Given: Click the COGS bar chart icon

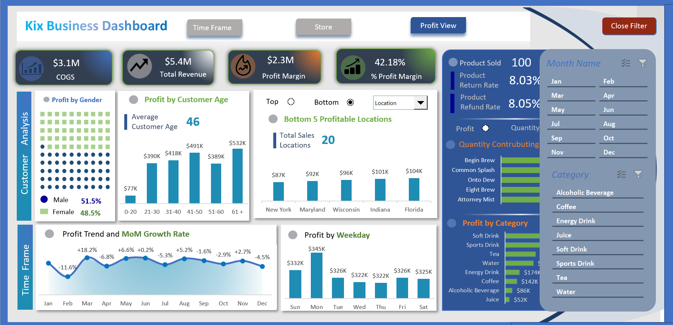Looking at the screenshot, I should 32,68.
